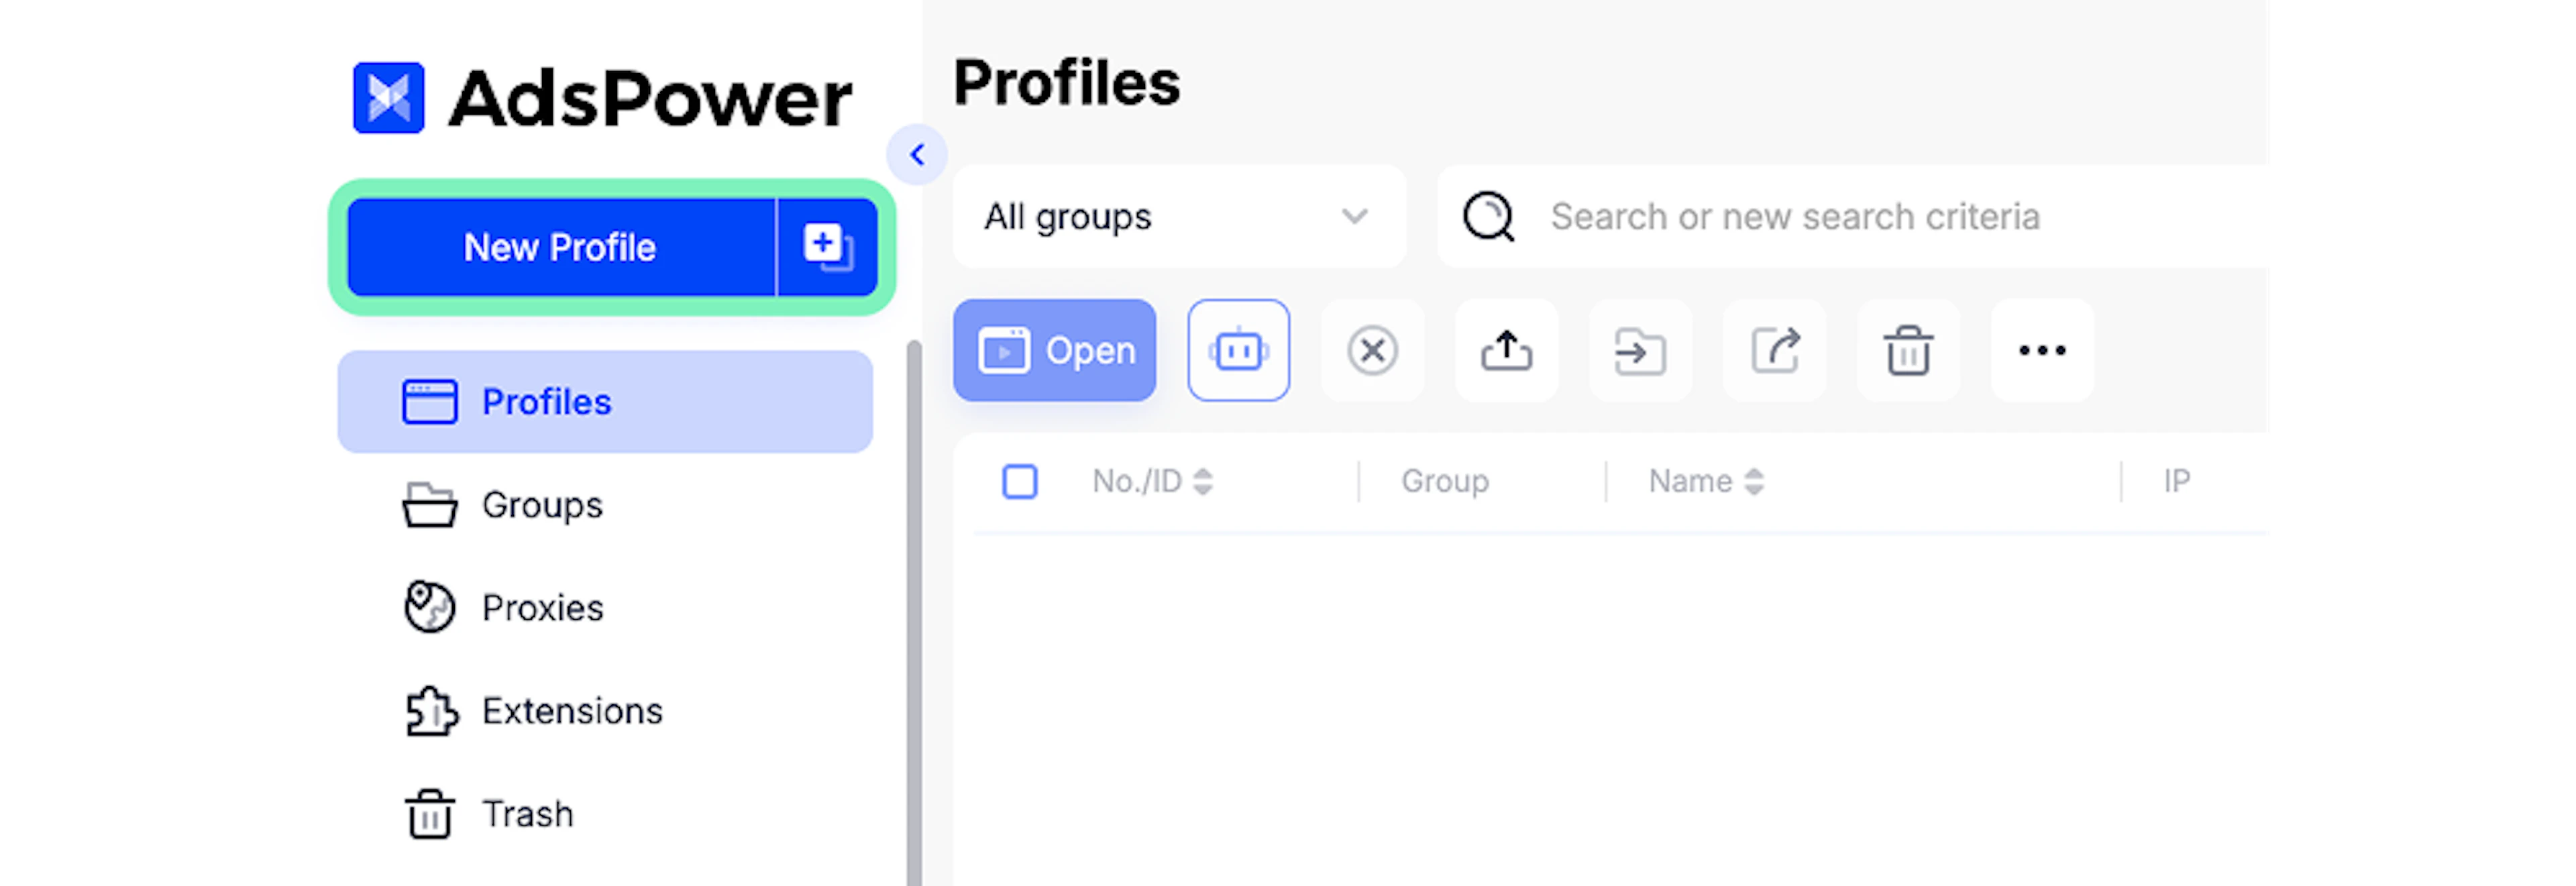Click the Open profiles button

click(x=1054, y=350)
